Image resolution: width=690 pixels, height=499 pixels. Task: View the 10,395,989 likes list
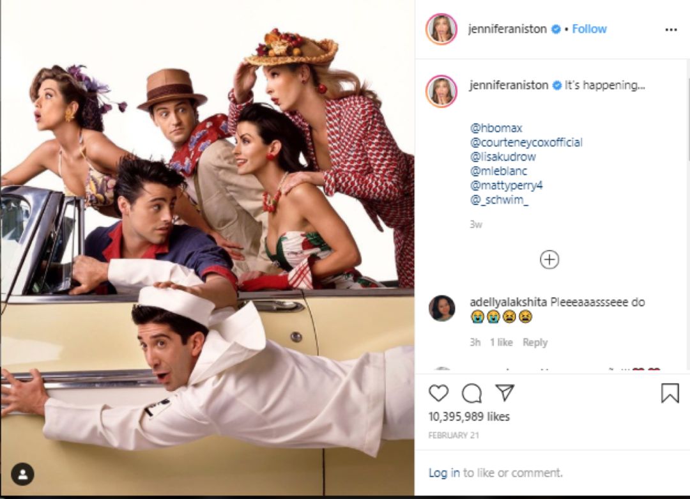(469, 417)
